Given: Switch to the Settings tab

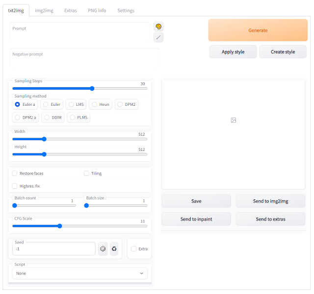Looking at the screenshot, I should (x=126, y=11).
